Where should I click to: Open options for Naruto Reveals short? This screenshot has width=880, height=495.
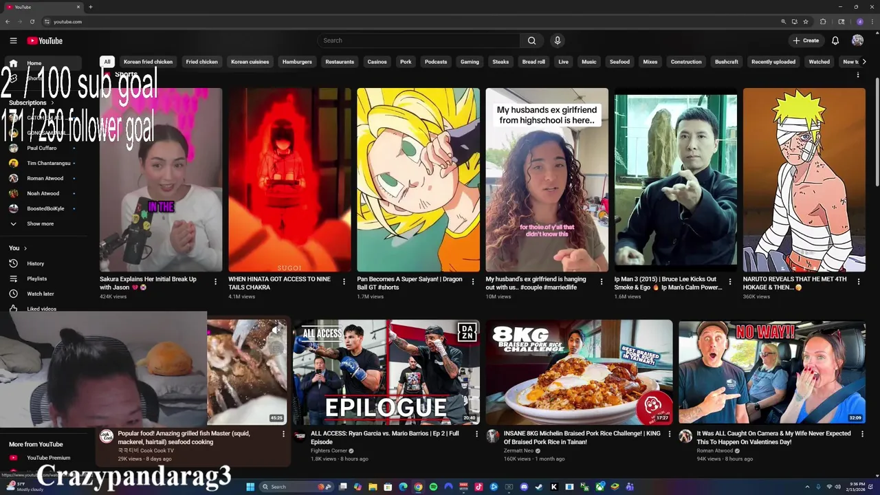[858, 281]
